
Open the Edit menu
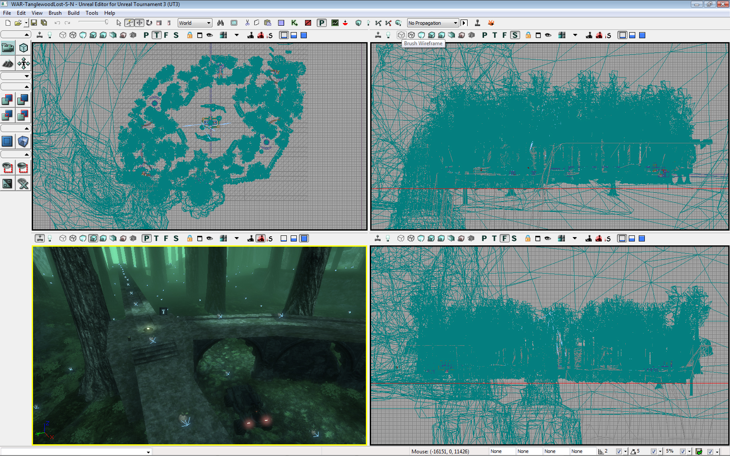[x=21, y=13]
